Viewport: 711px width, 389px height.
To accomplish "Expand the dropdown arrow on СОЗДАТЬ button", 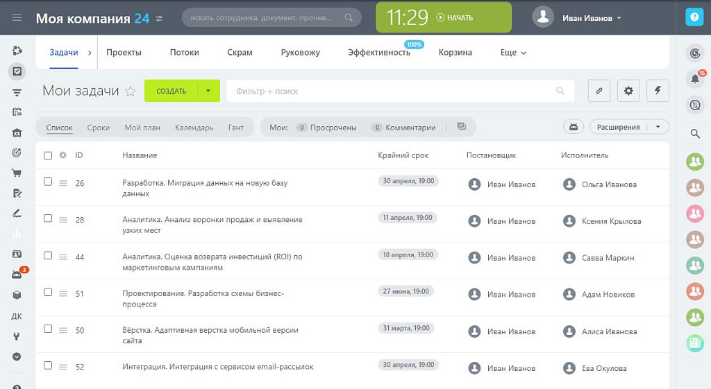I will pos(208,91).
